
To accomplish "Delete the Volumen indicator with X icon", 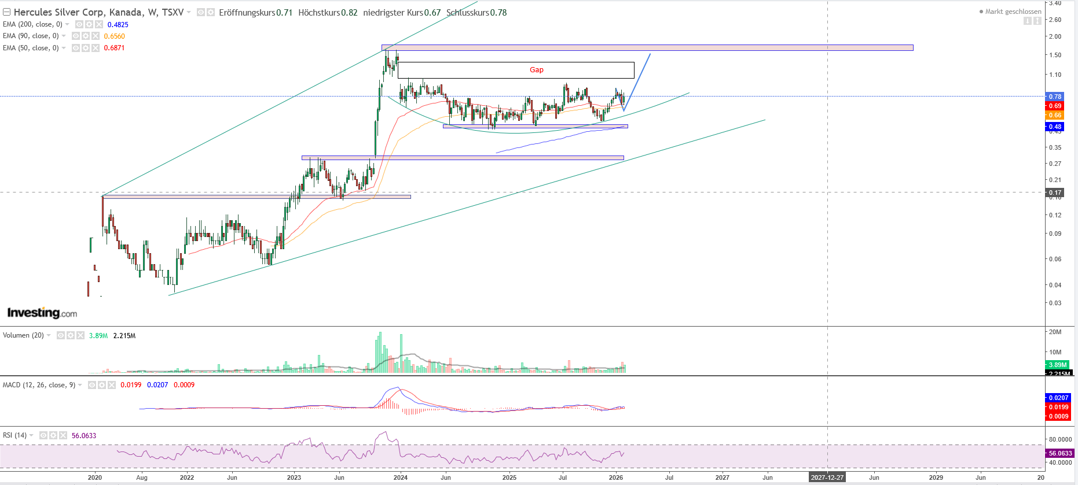I will [x=80, y=335].
